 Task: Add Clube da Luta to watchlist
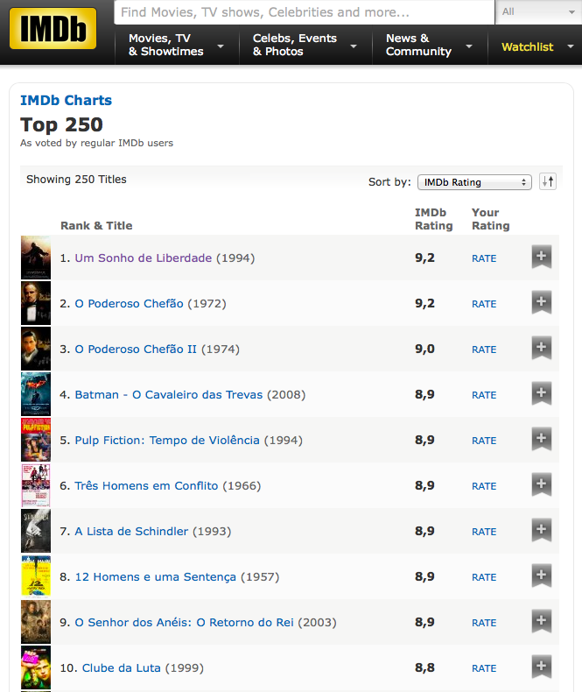(x=542, y=667)
